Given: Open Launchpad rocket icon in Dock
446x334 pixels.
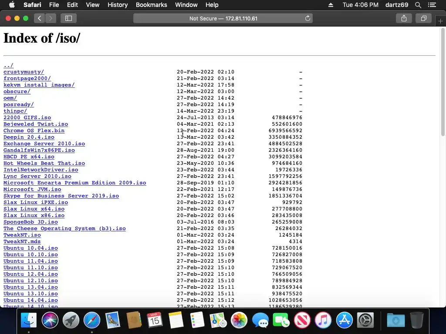Looking at the screenshot, I should coord(71,320).
